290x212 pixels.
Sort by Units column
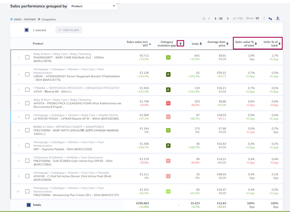[201, 44]
